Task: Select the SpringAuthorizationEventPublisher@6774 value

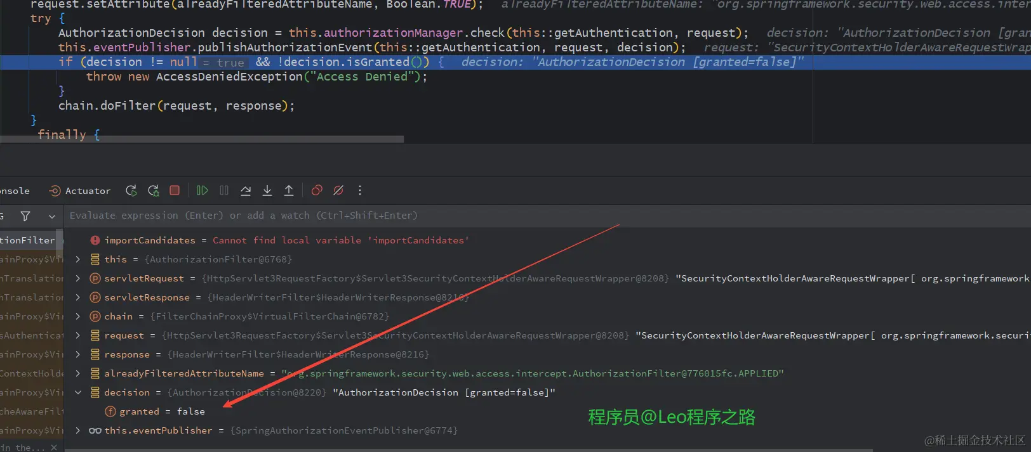Action: pyautogui.click(x=343, y=430)
